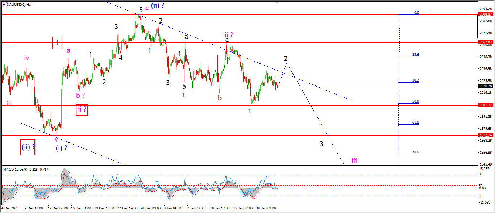The image size is (495, 213).
Task: Click the 1972.74 price level tag
Action: 486,135
